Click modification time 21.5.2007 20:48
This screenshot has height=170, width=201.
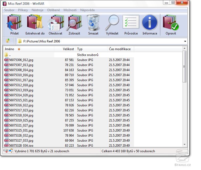(x=119, y=125)
